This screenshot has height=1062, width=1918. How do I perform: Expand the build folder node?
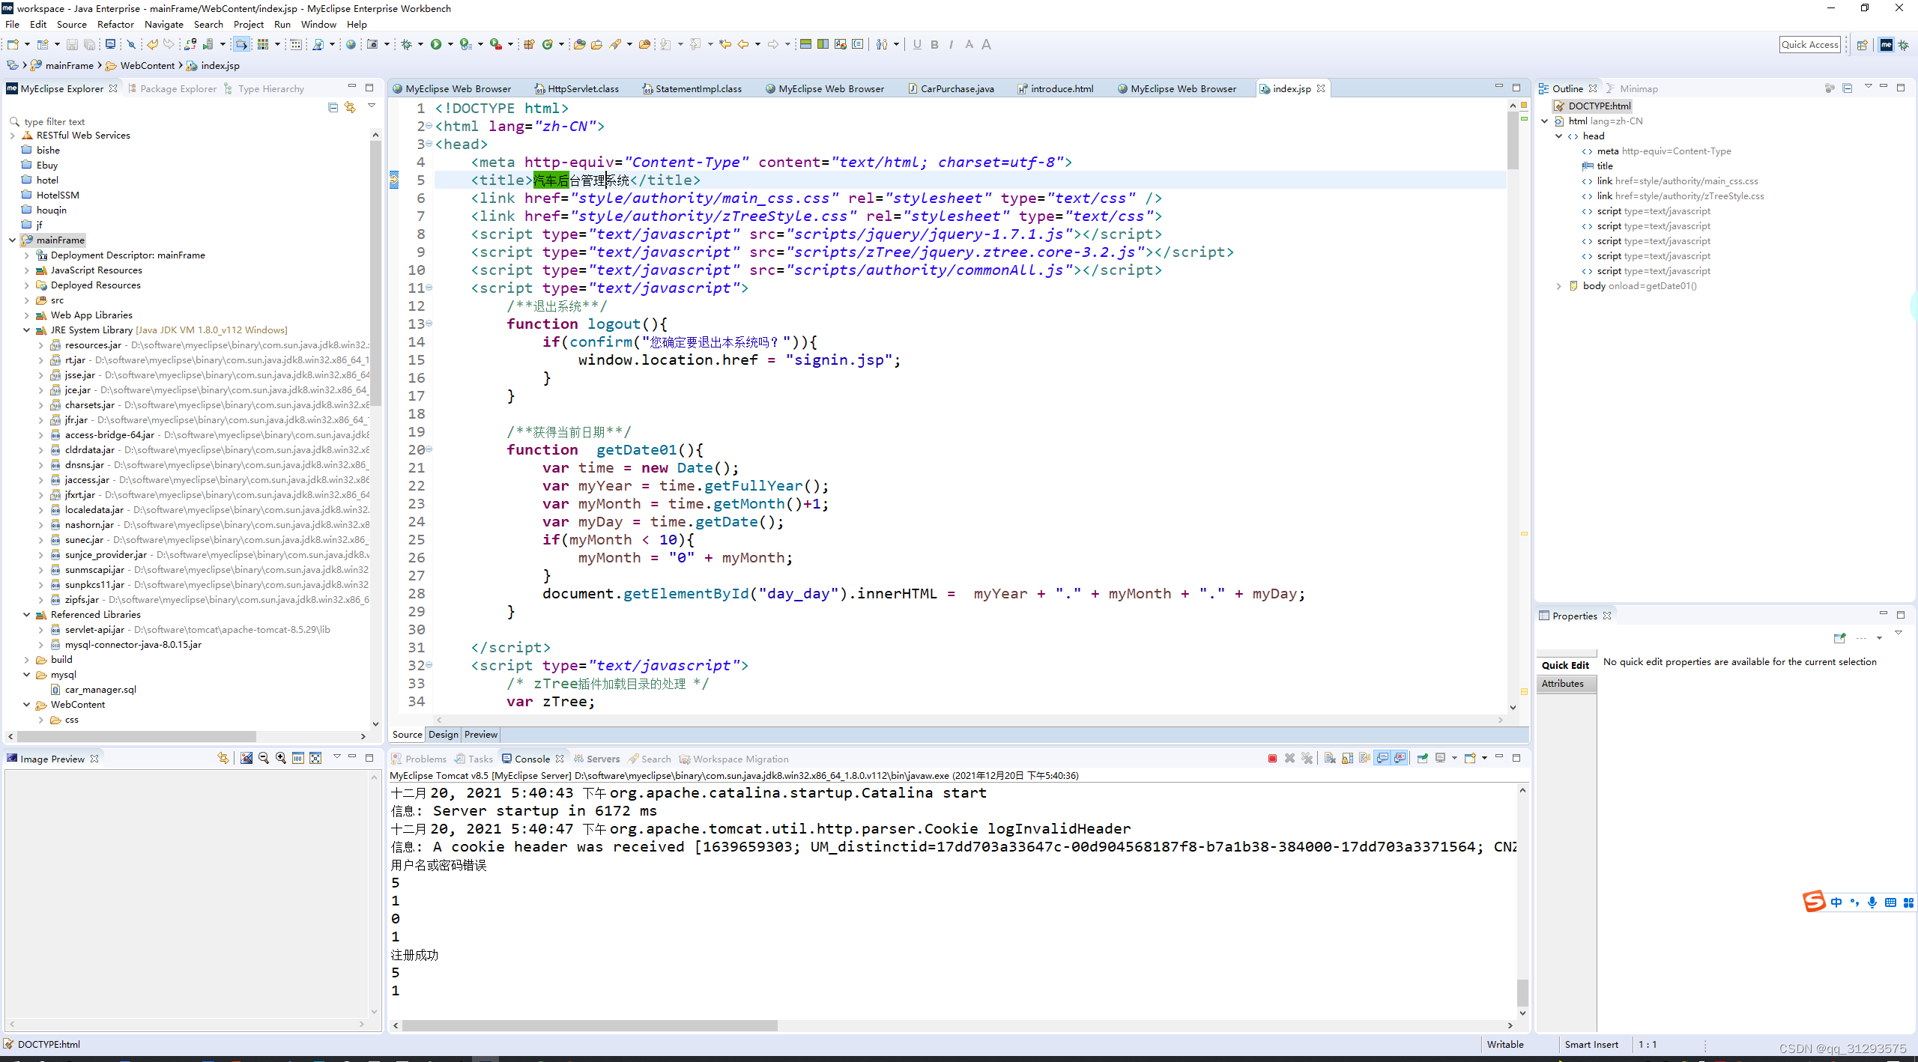point(26,660)
